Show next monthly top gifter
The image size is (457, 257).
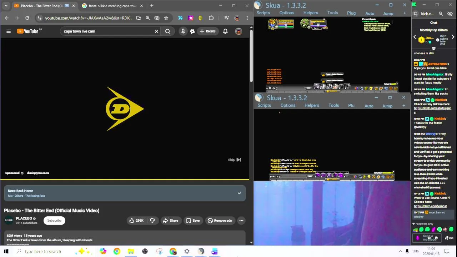[453, 37]
